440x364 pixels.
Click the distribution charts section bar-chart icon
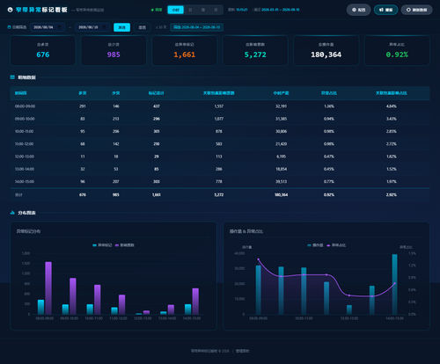12,213
